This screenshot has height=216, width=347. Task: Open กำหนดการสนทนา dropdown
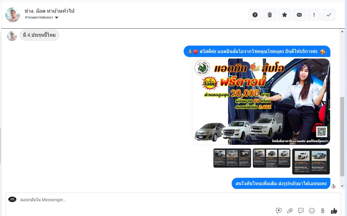click(x=42, y=18)
